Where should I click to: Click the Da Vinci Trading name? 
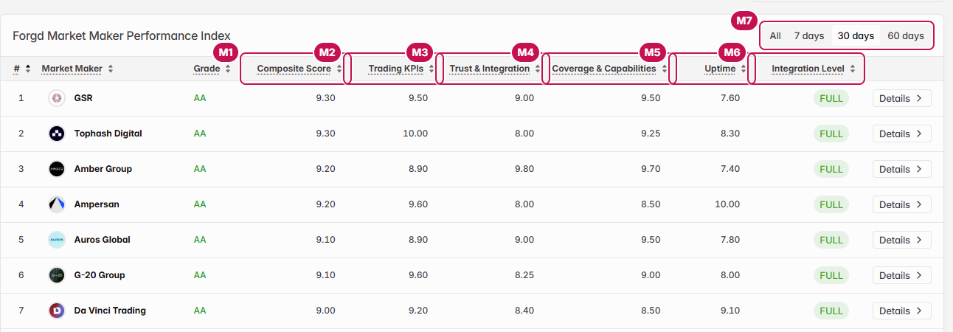(110, 311)
